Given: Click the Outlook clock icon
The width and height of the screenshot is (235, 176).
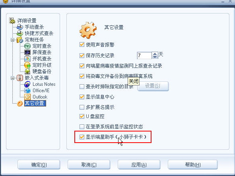Looking at the screenshot, I should pyautogui.click(x=27, y=97).
